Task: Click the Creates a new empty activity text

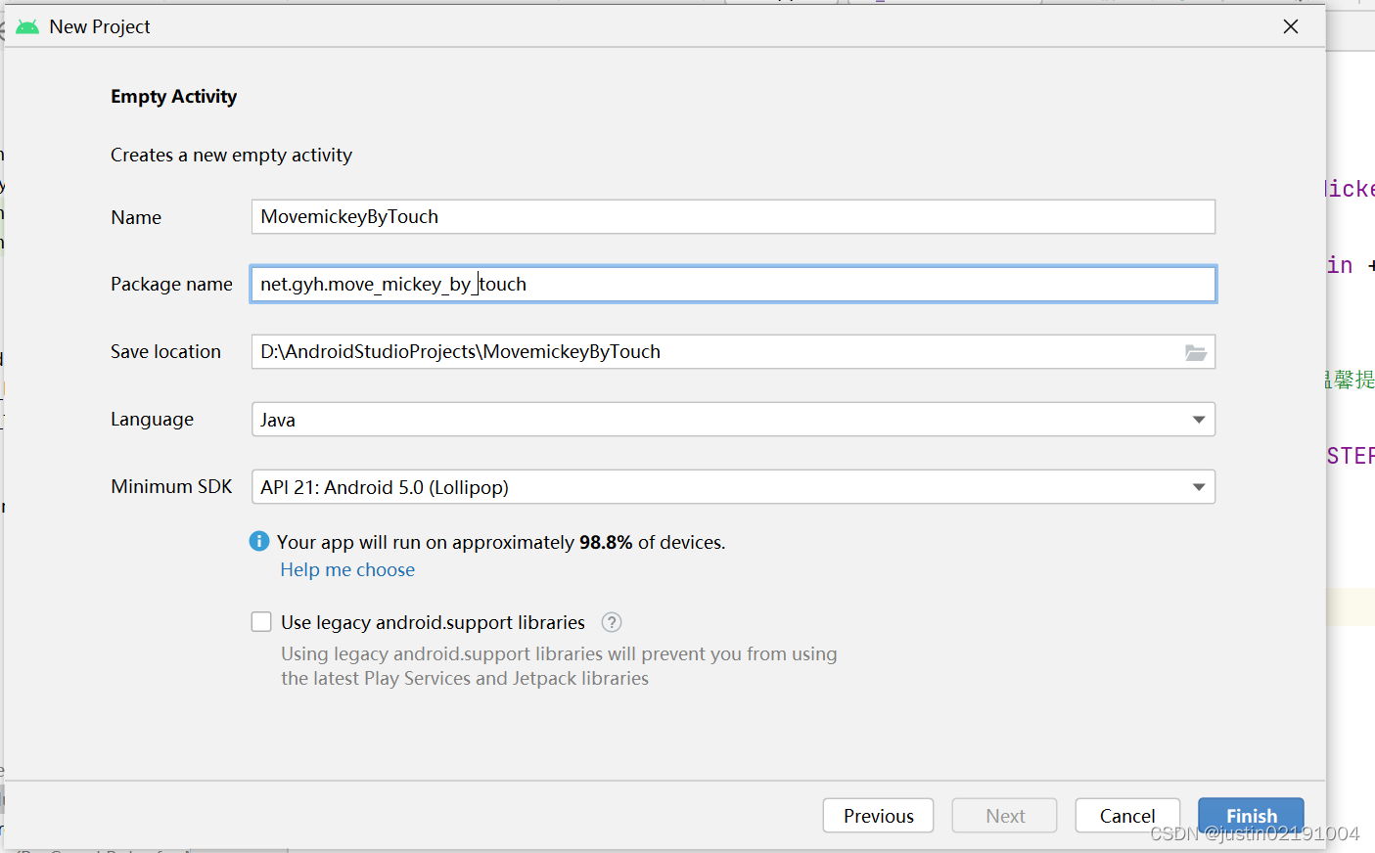Action: pos(231,156)
